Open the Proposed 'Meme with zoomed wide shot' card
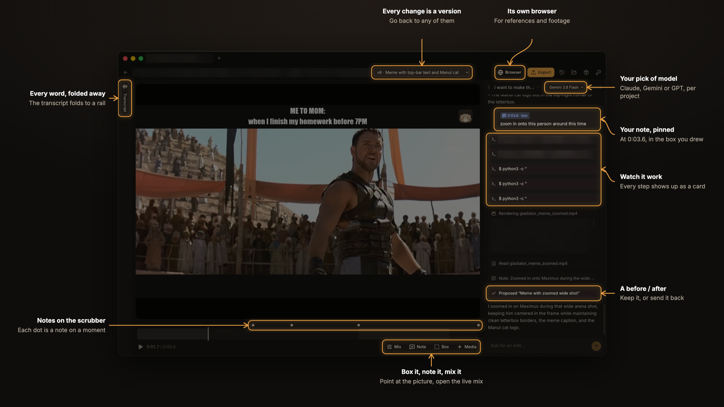 pyautogui.click(x=544, y=293)
